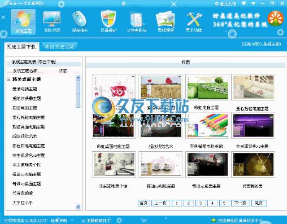Open the 超炫视觉艺术 dark theme thumbnail
Image resolution: width=287 pixels, height=224 pixels.
(161, 125)
